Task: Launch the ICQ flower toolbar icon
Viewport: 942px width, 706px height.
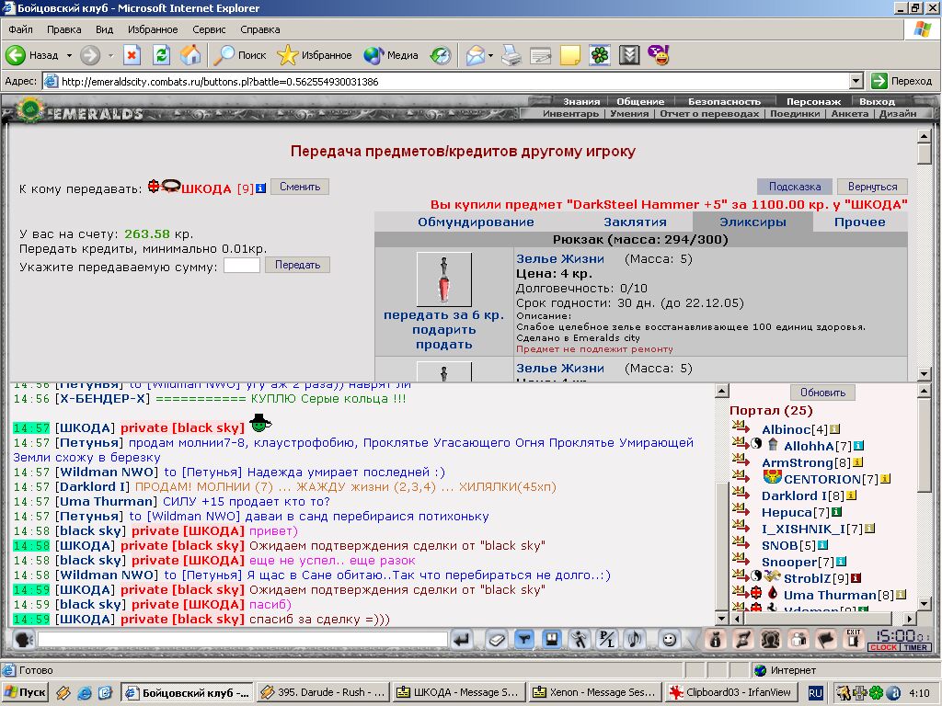Action: 600,55
